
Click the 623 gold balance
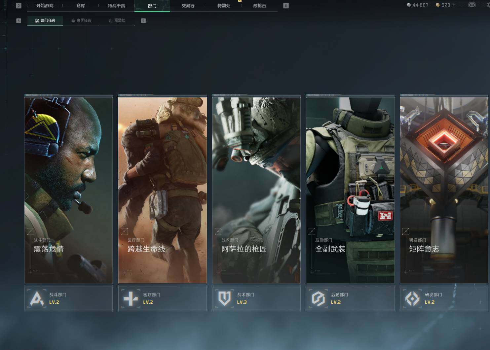(x=446, y=5)
